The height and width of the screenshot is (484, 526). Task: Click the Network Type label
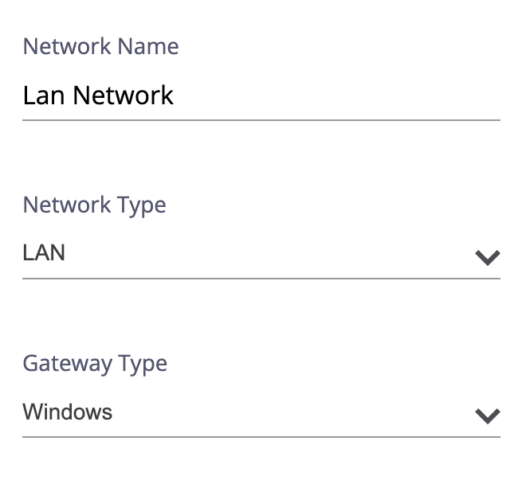tap(94, 205)
